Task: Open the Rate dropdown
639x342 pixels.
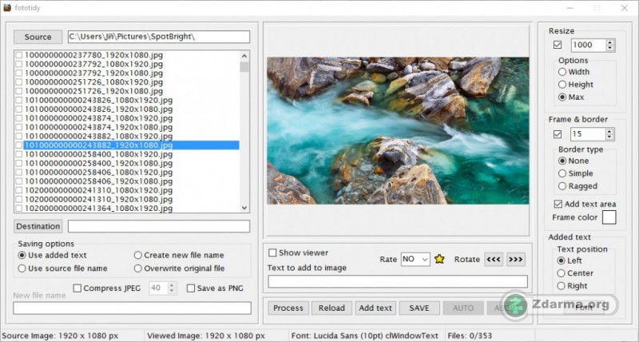Action: [415, 259]
